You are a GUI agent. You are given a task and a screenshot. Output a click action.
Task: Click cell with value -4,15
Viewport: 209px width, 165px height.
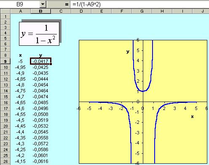pos(21,161)
